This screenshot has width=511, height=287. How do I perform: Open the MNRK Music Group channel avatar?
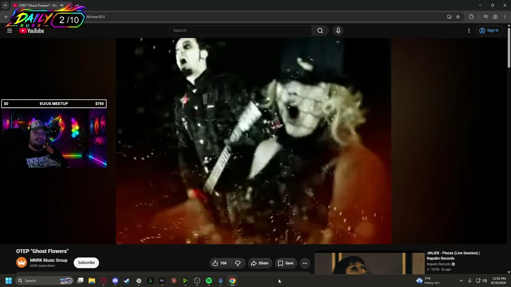point(22,262)
